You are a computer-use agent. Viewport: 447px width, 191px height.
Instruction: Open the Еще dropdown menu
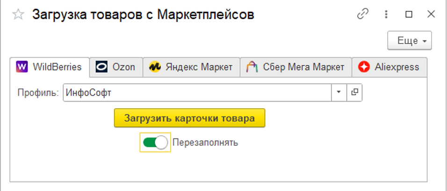410,41
